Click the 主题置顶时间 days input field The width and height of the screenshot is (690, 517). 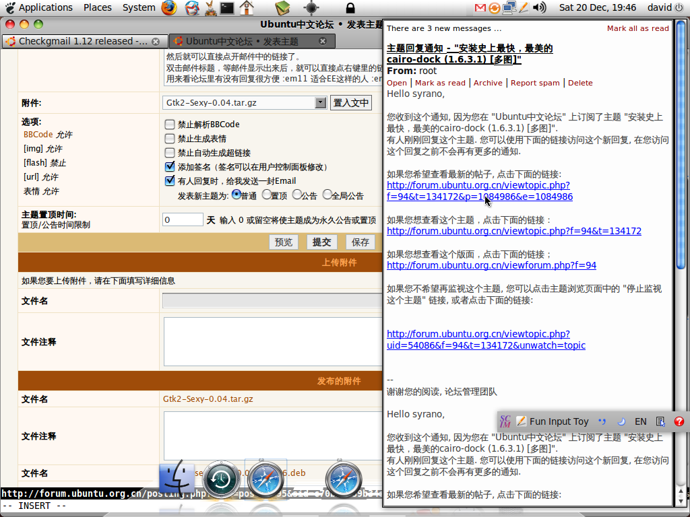183,219
